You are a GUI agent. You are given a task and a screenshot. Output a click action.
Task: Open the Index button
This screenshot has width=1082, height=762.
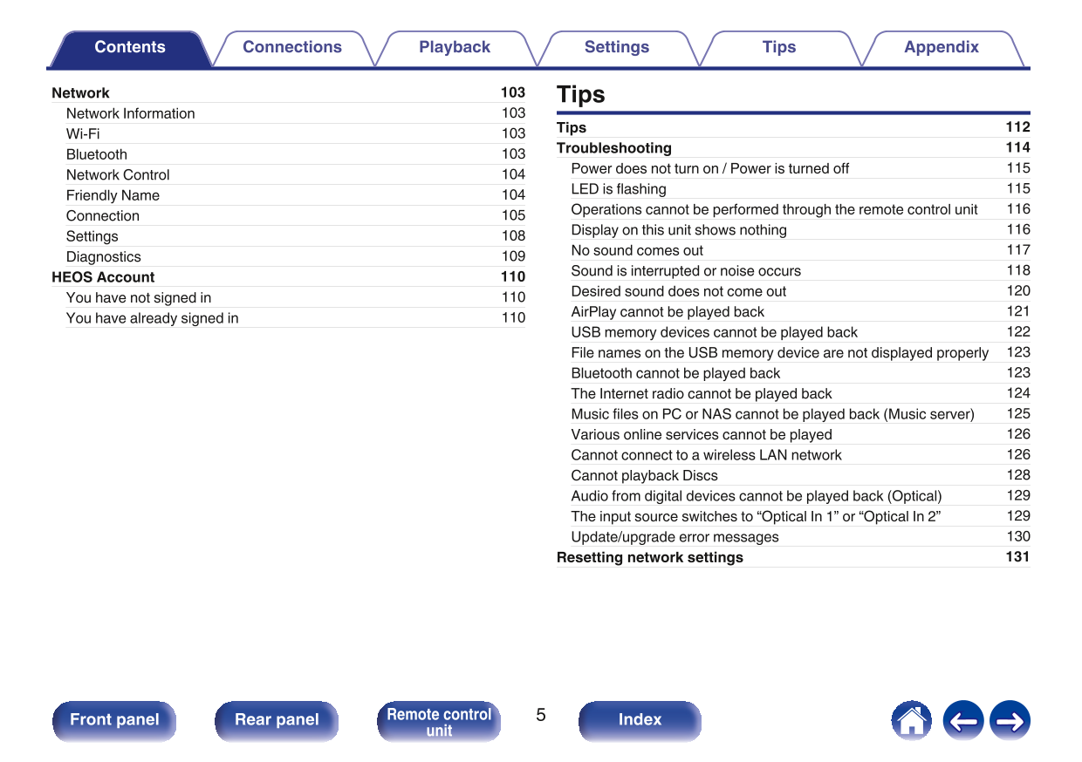pyautogui.click(x=640, y=720)
